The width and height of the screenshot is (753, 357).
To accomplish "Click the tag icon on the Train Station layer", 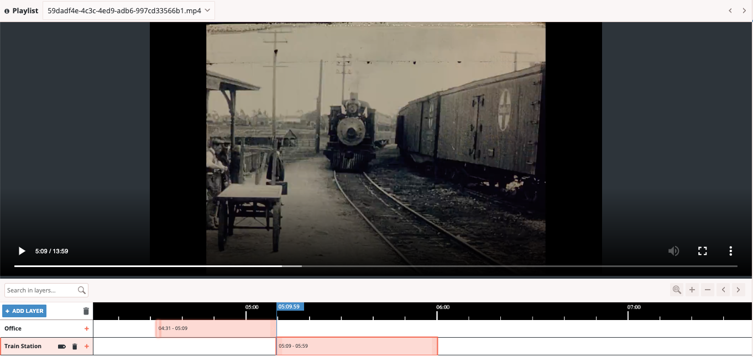I will coord(61,346).
